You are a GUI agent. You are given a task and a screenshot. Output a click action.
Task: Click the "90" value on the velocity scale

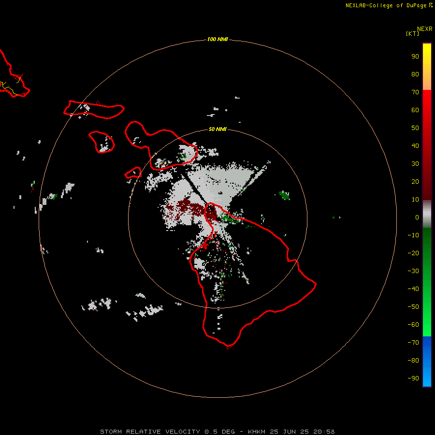click(415, 57)
